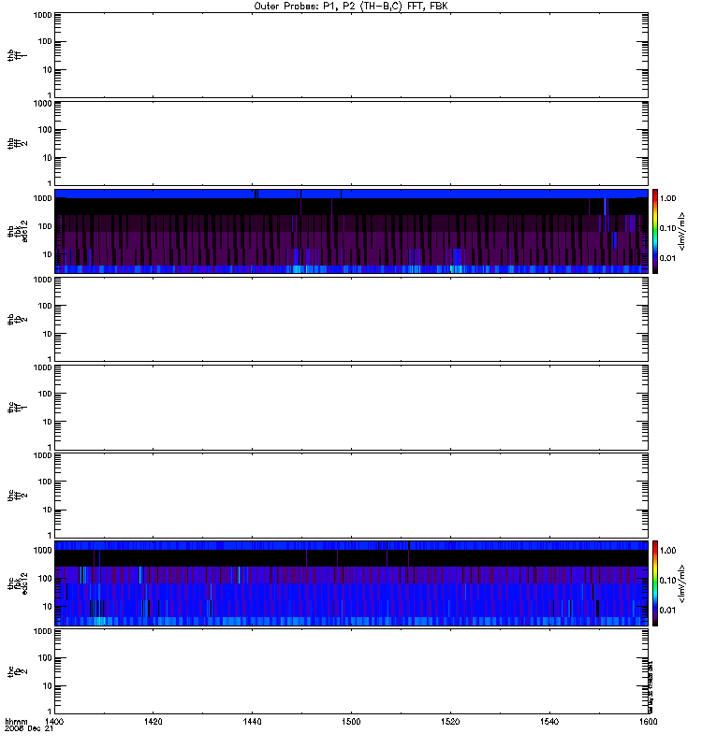Select the 1600 end time label
This screenshot has width=702, height=748.
coord(648,722)
